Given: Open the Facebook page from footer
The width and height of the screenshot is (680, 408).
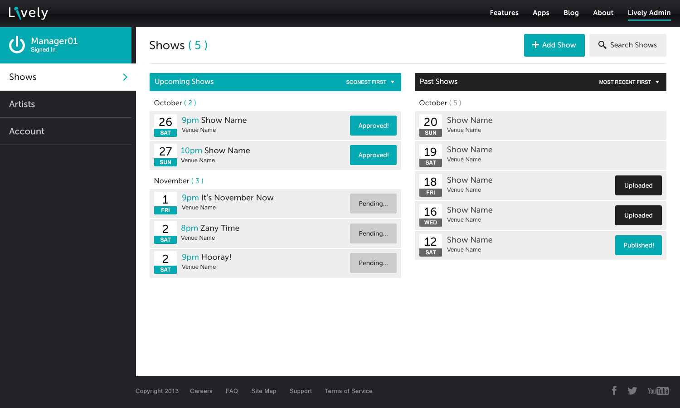Looking at the screenshot, I should tap(614, 391).
